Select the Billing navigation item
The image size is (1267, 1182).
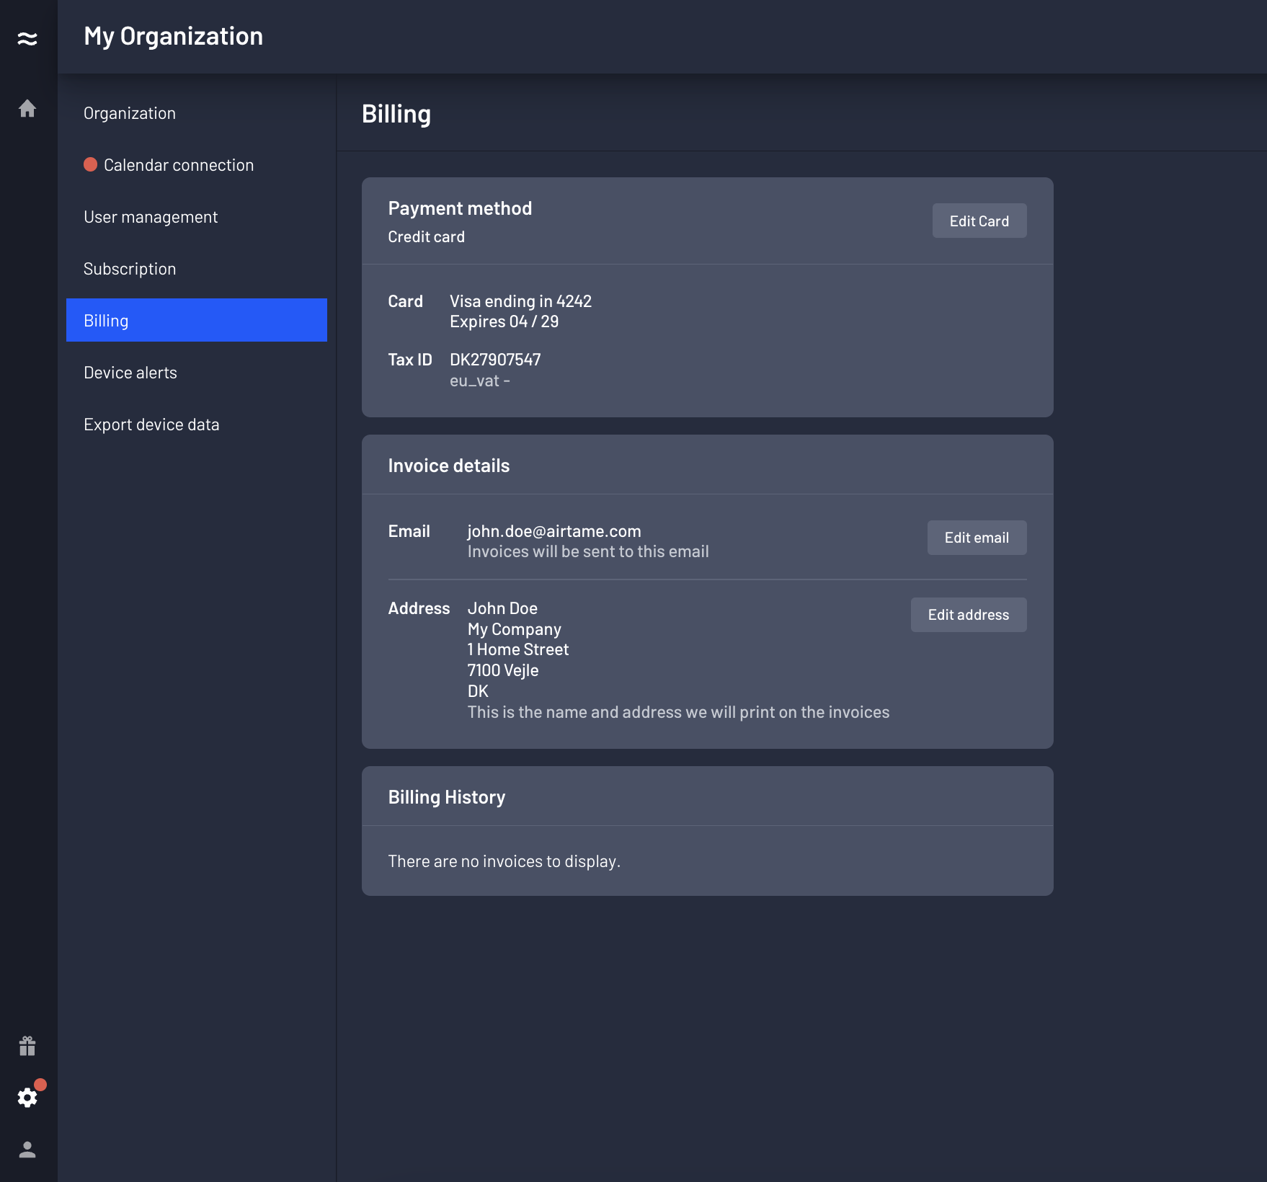tap(105, 320)
